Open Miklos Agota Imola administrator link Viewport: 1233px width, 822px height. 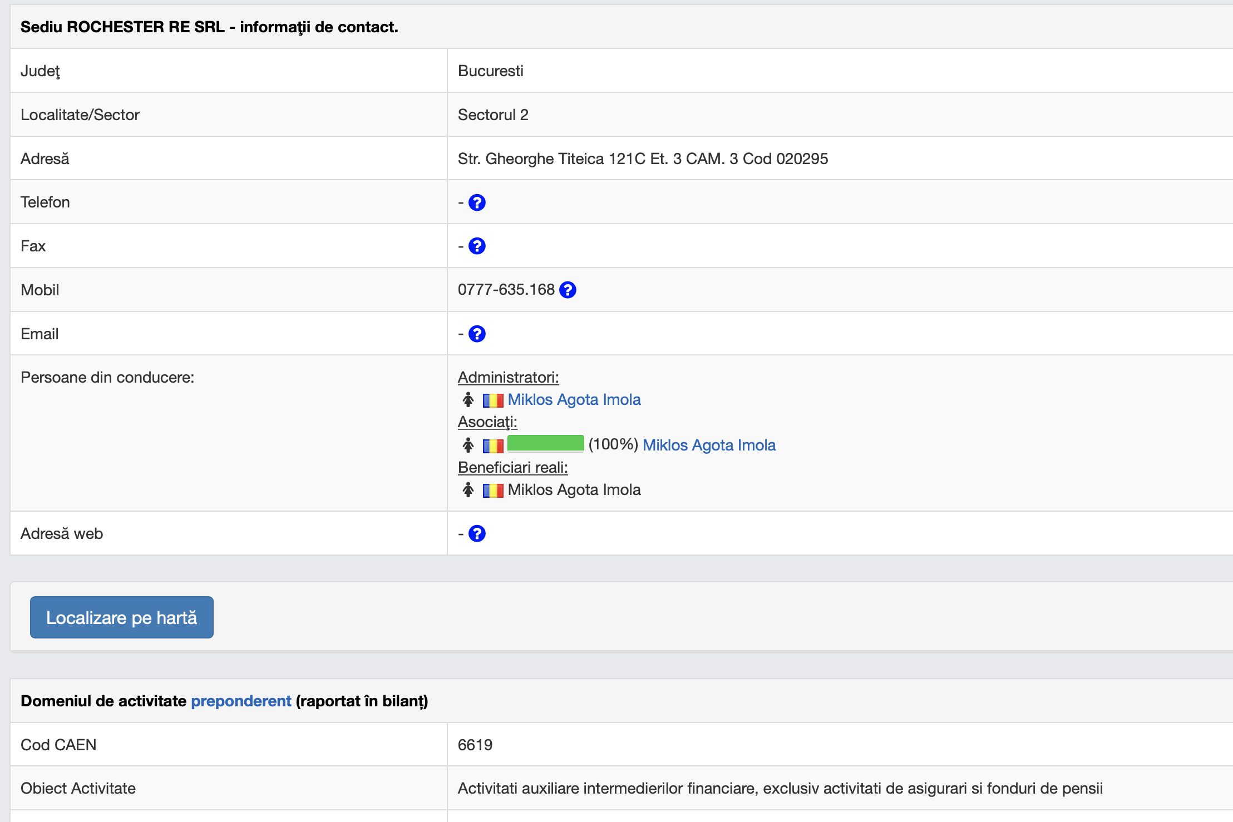(x=574, y=399)
